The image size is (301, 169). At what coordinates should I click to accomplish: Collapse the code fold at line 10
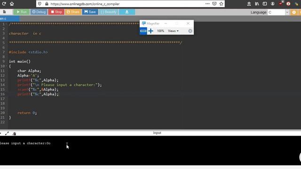pyautogui.click(x=6, y=66)
